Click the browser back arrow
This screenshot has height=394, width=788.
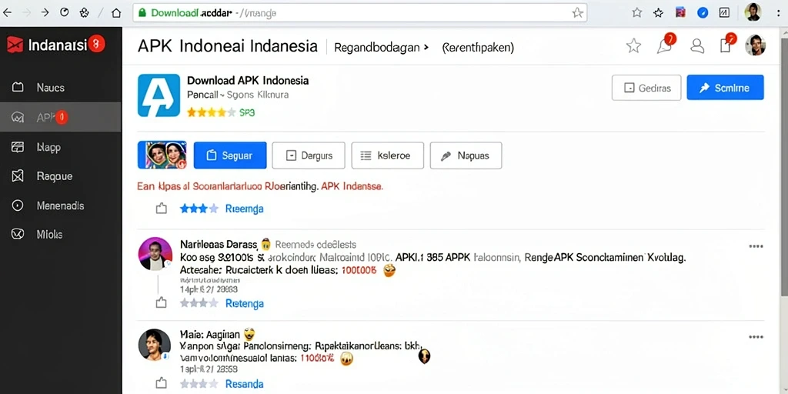pos(6,12)
